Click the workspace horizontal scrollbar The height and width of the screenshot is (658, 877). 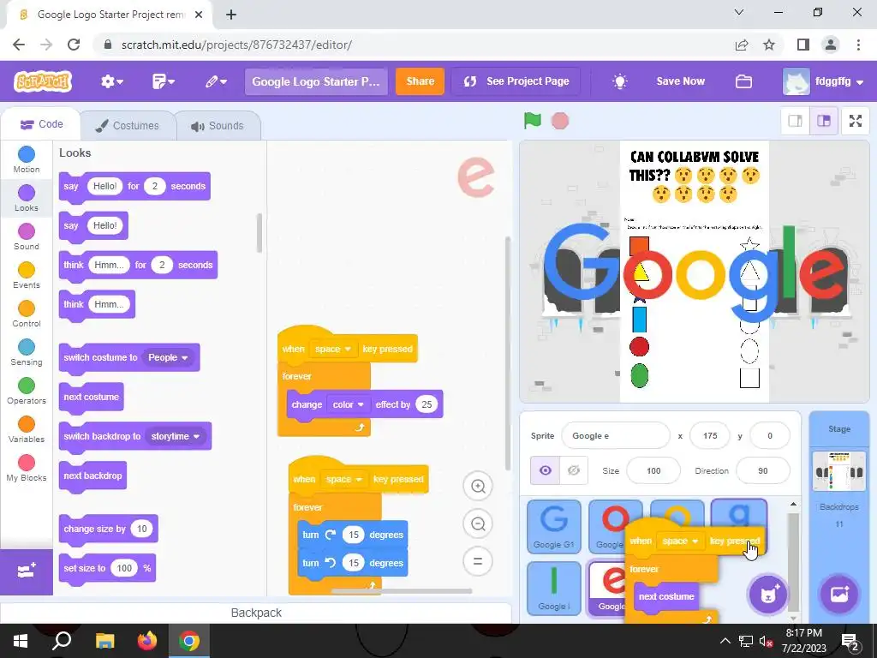pyautogui.click(x=401, y=591)
